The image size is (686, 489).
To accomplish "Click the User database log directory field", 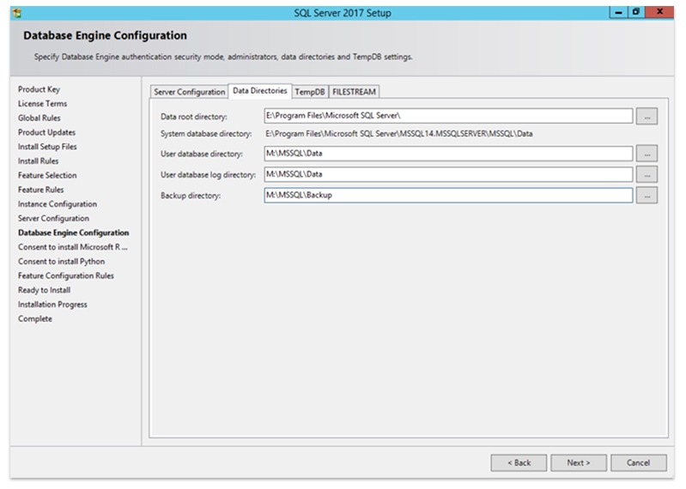I will click(x=448, y=174).
